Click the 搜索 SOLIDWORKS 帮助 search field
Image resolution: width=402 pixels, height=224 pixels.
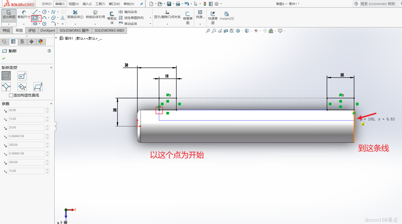tap(378, 4)
